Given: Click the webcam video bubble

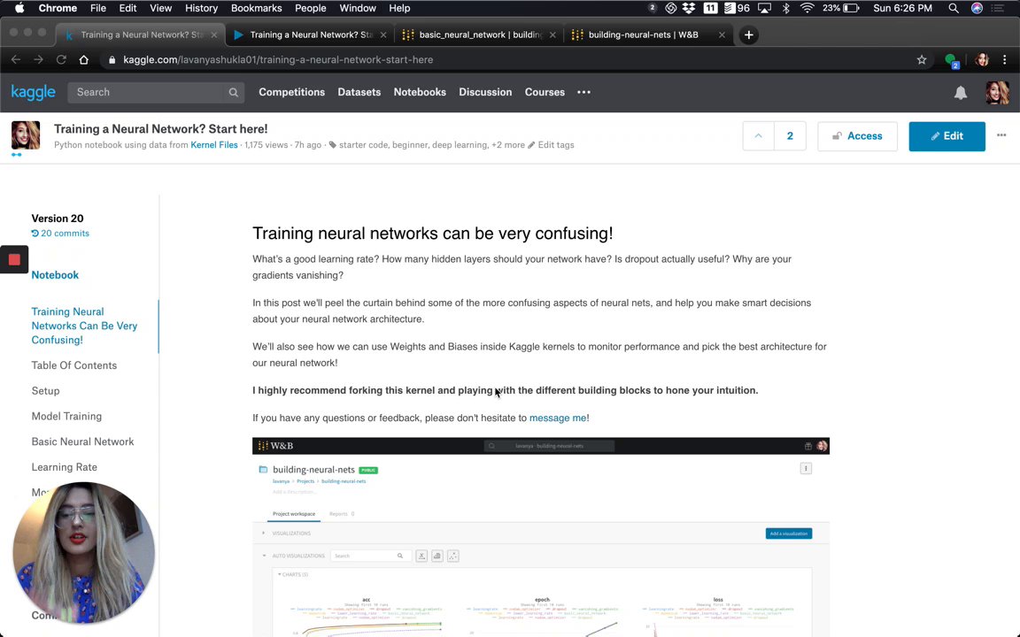Looking at the screenshot, I should click(x=83, y=553).
